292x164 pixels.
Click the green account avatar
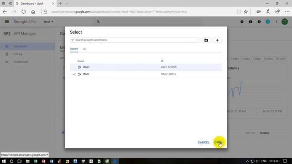pos(285,21)
